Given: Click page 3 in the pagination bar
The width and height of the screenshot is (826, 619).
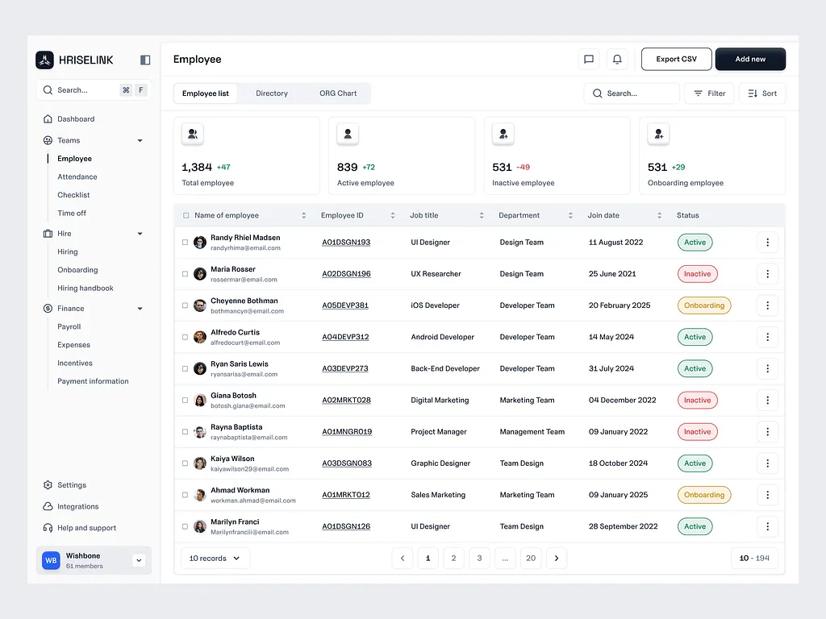Looking at the screenshot, I should point(479,558).
